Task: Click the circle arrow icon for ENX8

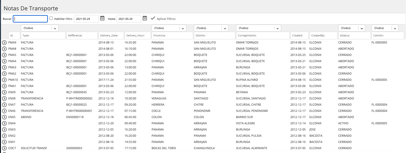Action: (x=4, y=99)
